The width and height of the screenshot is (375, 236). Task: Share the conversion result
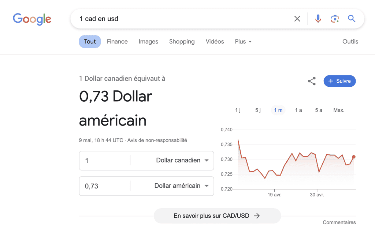pyautogui.click(x=312, y=81)
